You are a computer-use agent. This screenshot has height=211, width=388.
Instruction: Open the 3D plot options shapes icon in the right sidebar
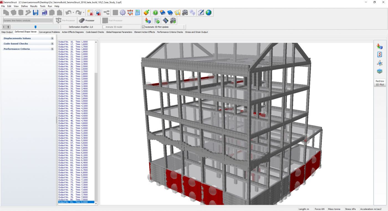tap(380, 46)
